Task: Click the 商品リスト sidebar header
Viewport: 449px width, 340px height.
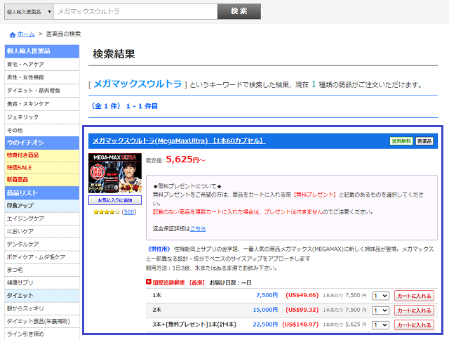Action: 42,193
